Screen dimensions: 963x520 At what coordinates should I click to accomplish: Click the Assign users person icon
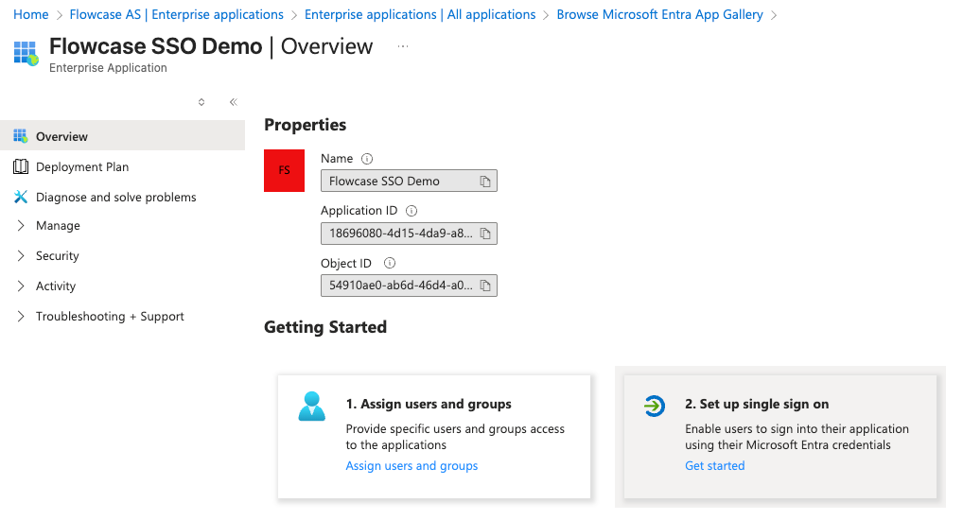[x=312, y=406]
